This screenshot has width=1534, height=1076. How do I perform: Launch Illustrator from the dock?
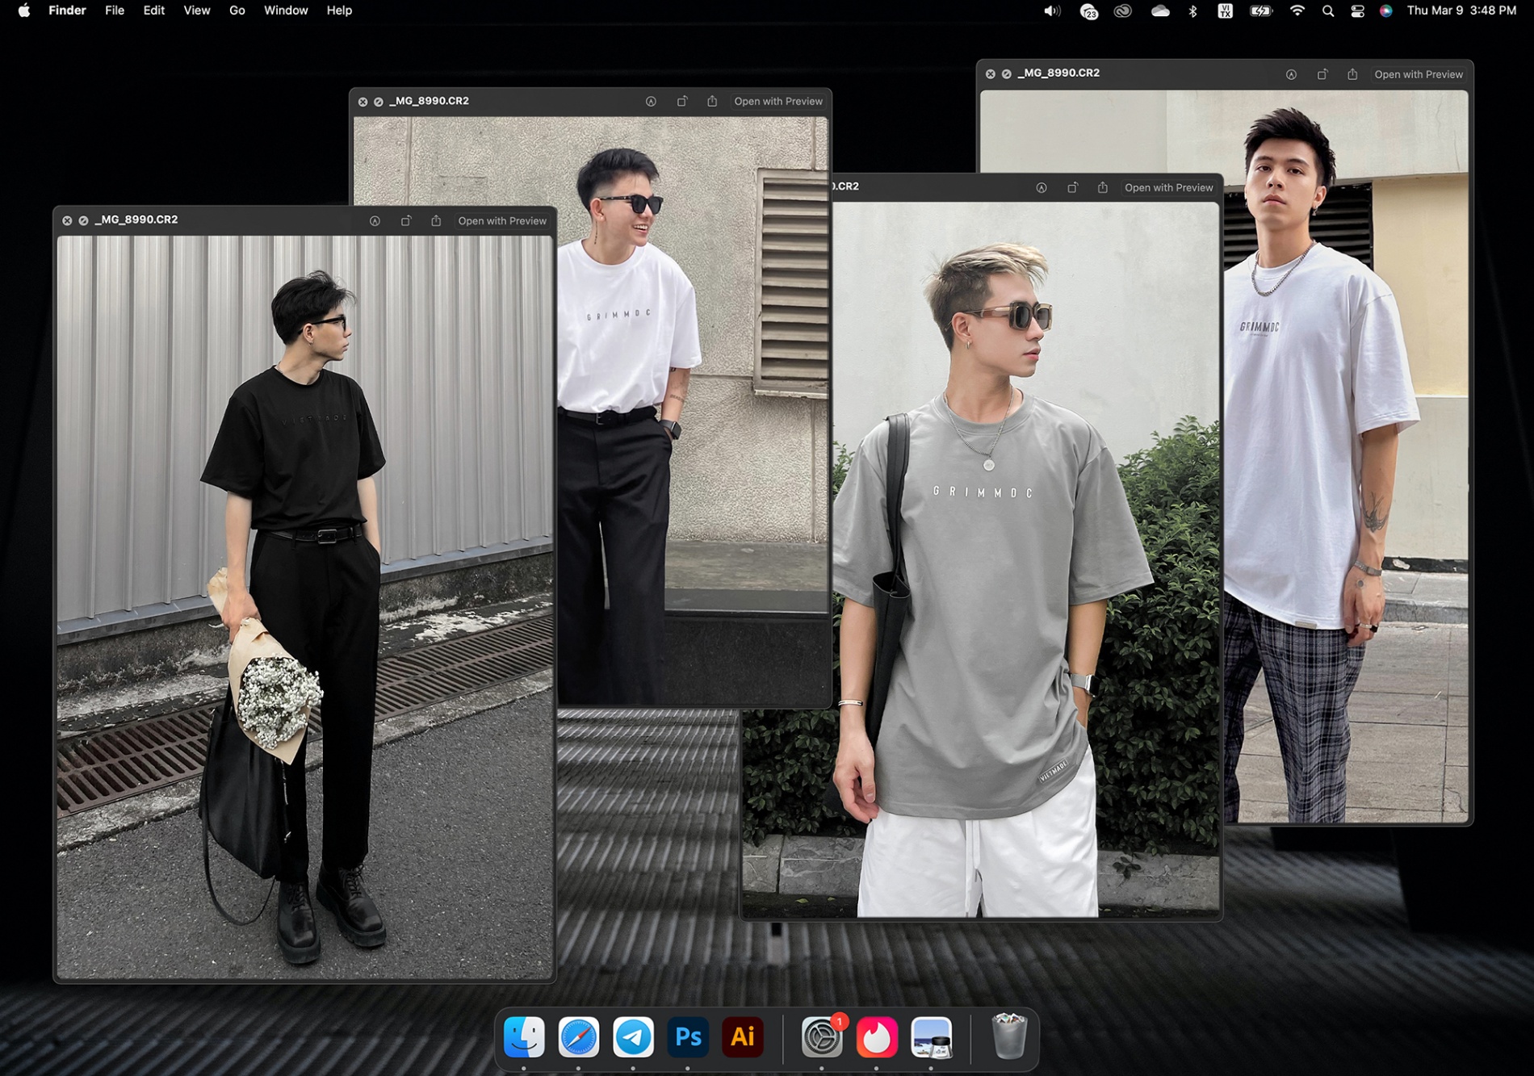(x=743, y=1037)
